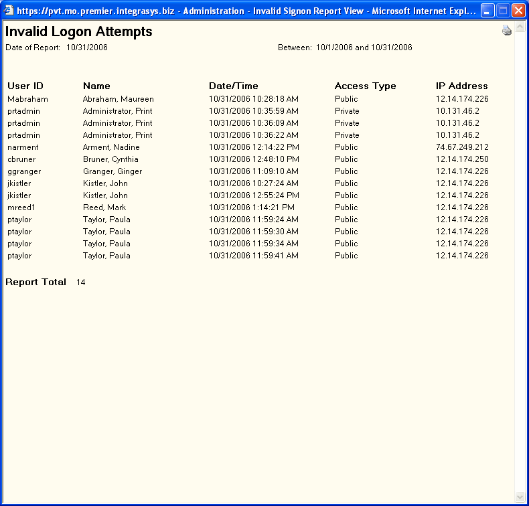Minimize the Invalid Signon Report window
Viewport: 529px width, 506px height.
(x=487, y=11)
